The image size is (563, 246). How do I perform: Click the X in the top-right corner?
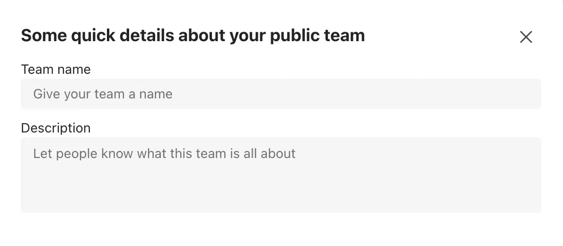[526, 37]
